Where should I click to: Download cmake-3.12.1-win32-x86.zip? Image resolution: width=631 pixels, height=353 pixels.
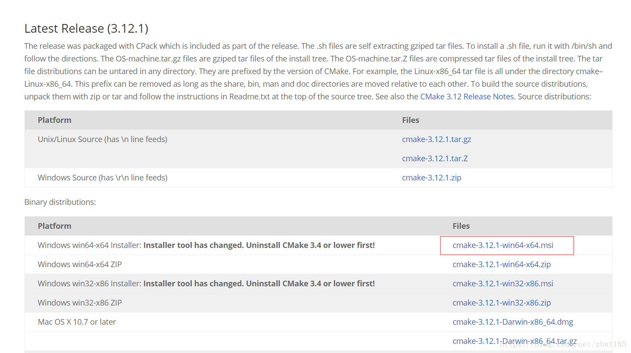[x=502, y=303]
